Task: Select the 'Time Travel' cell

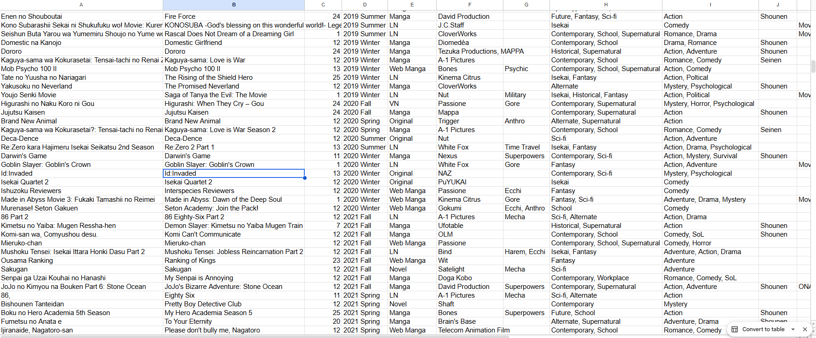Action: 526,147
